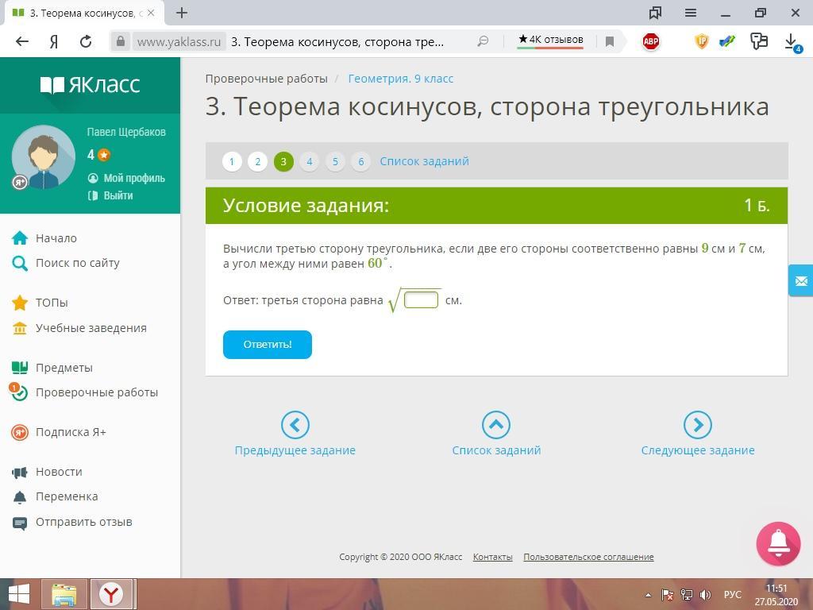Click 'Проверочные работы' breadcrumb

(x=267, y=79)
